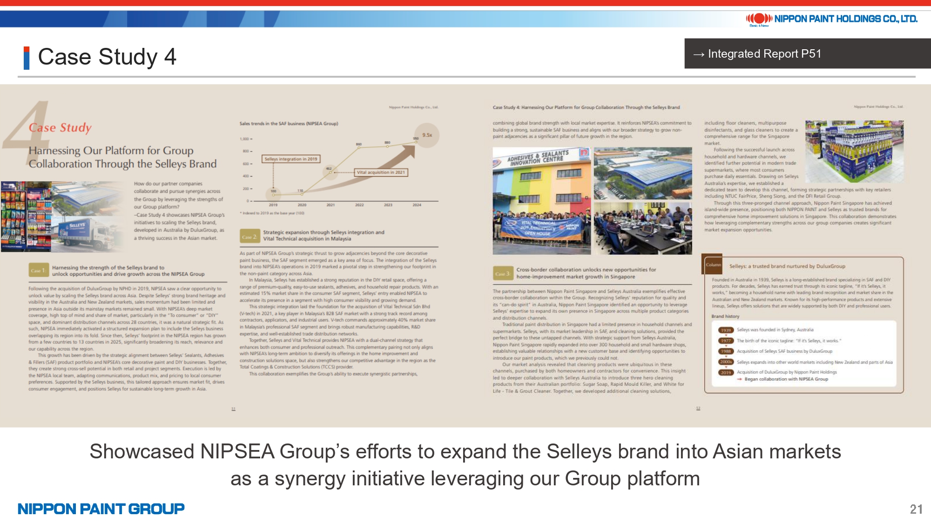Click the 'Showcased NIPSEA Group's efforts' caption line
The width and height of the screenshot is (931, 523).
pos(465,451)
